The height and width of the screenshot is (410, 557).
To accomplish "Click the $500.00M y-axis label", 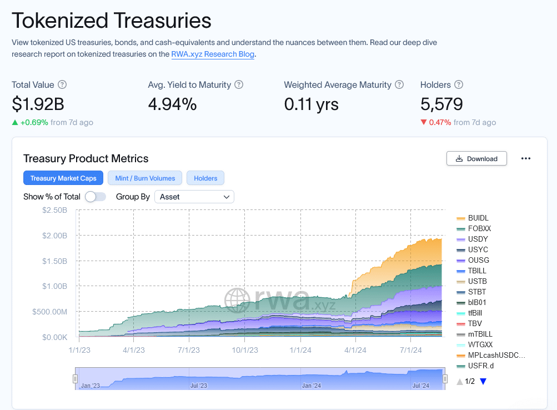I will (50, 312).
